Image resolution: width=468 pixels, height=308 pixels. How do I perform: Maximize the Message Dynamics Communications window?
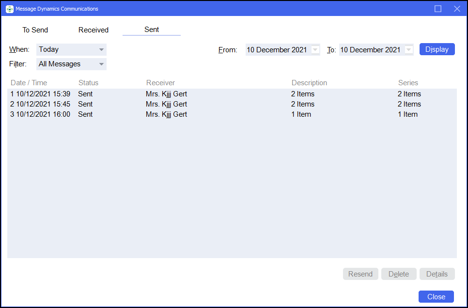pos(437,9)
